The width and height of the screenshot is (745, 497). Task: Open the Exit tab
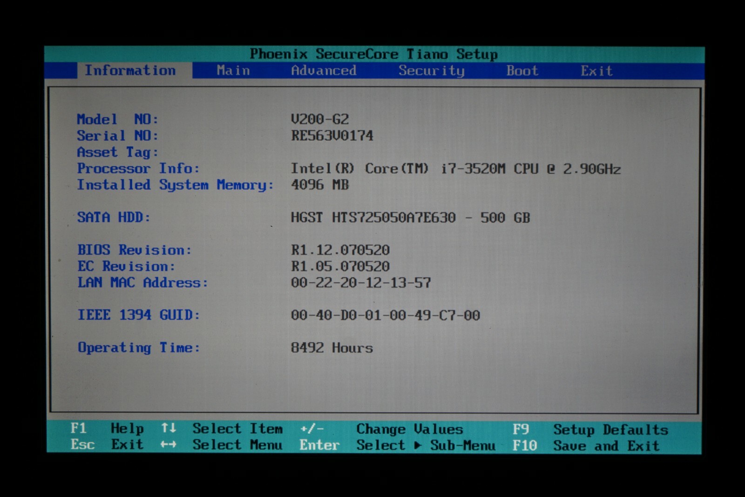[596, 71]
